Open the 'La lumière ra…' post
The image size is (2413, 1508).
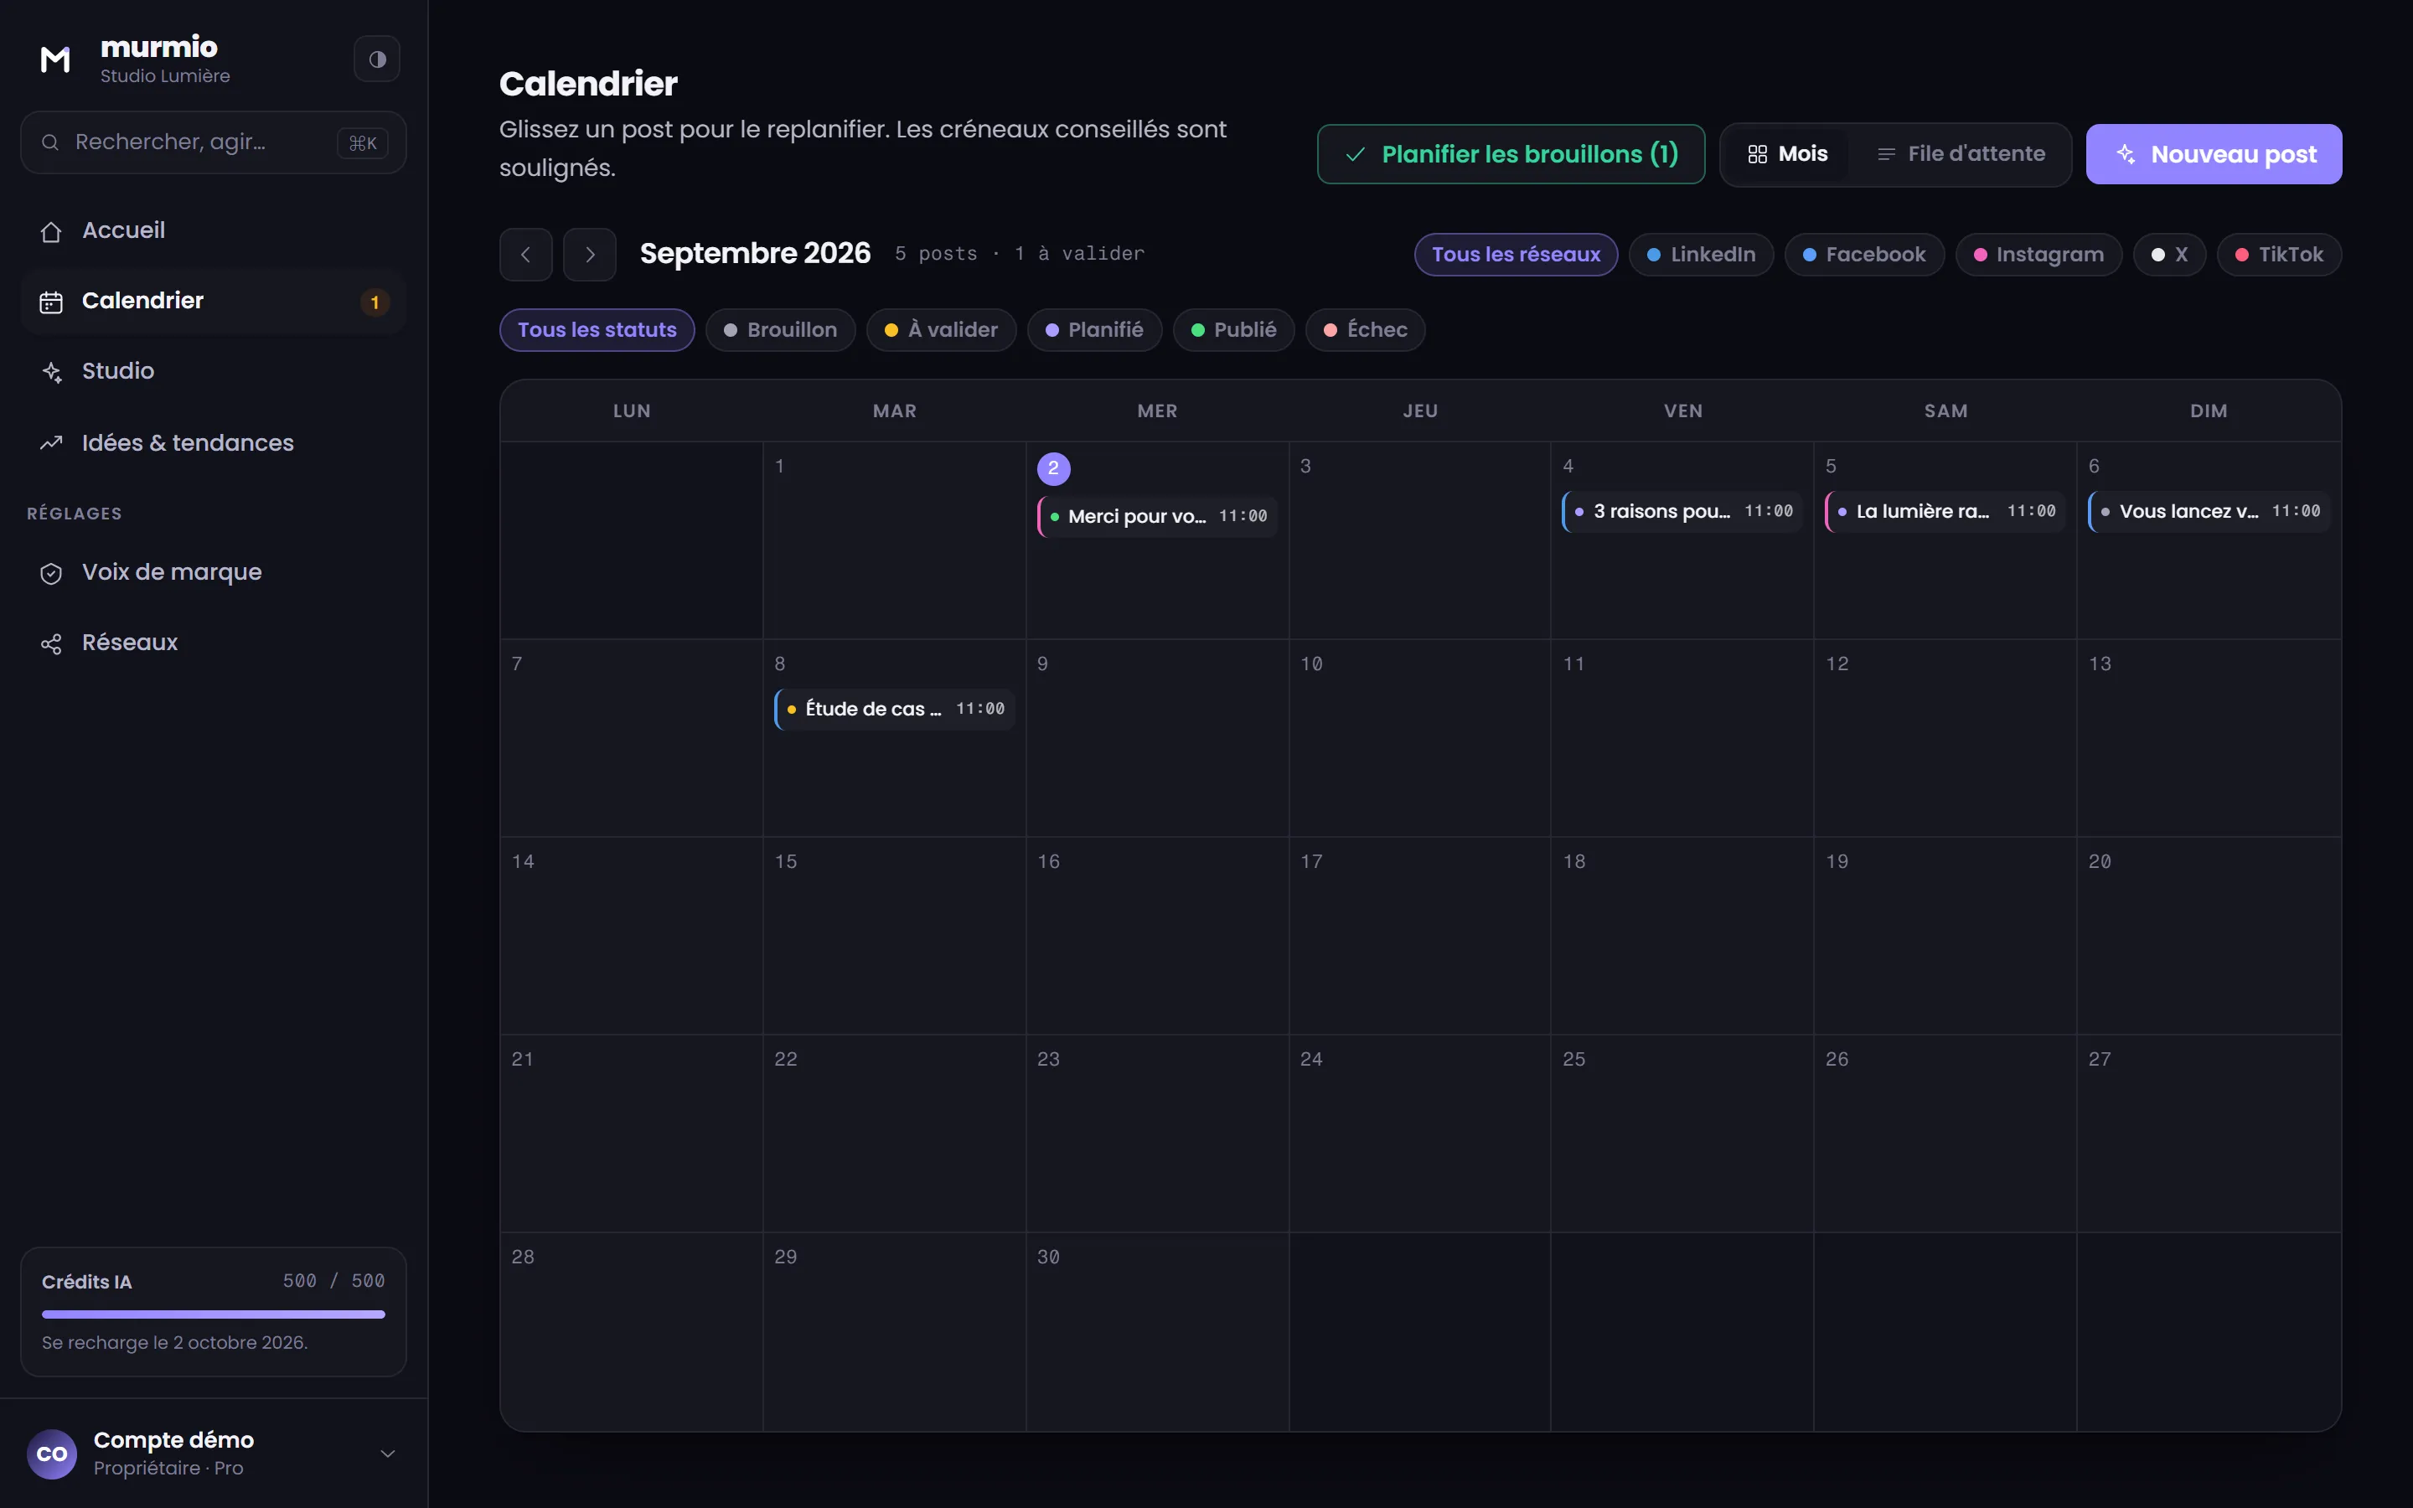[1945, 512]
